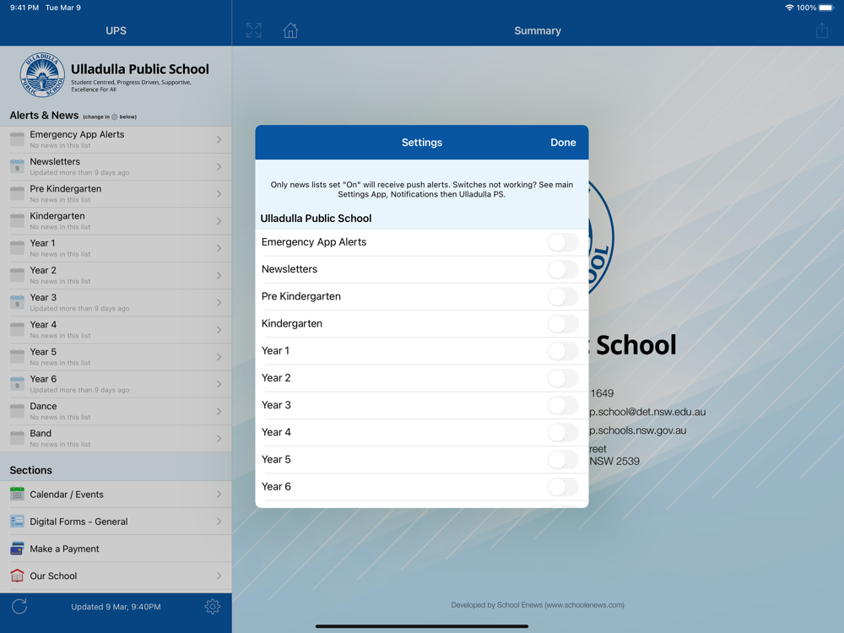Open the sidebar Year 1 chevron
The height and width of the screenshot is (633, 844).
219,248
